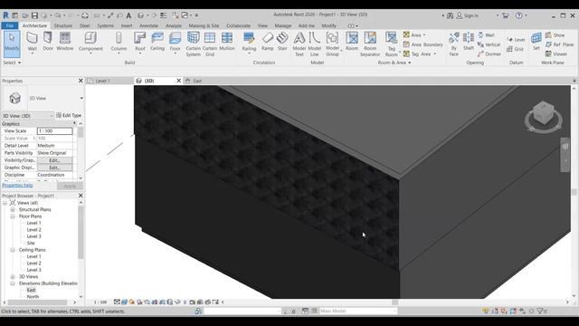Image resolution: width=579 pixels, height=326 pixels.
Task: Select the Wall tool
Action: 33,42
